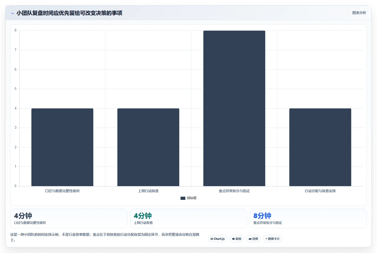The image size is (377, 253).
Task: Open the 4分钟 口径与数据完整性核对 card
Action: [69, 218]
